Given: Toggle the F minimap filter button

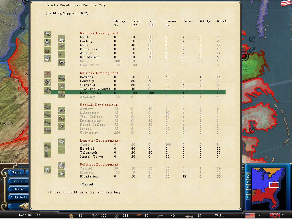Looking at the screenshot, I should tap(248, 192).
